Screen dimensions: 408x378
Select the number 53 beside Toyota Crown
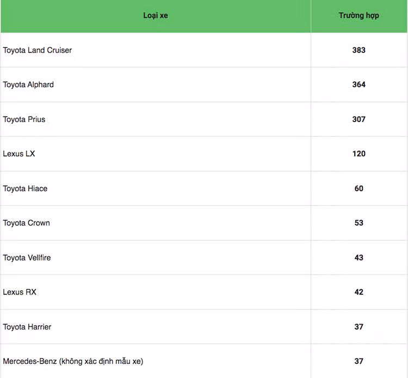(359, 223)
